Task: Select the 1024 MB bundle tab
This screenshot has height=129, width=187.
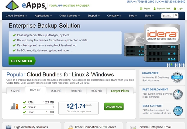Action: coord(35,90)
